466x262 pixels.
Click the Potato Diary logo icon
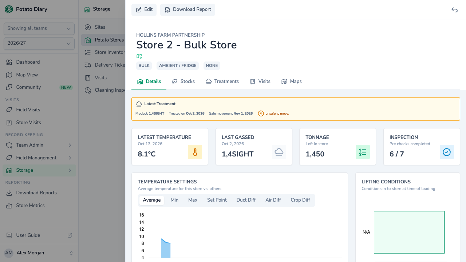click(9, 9)
